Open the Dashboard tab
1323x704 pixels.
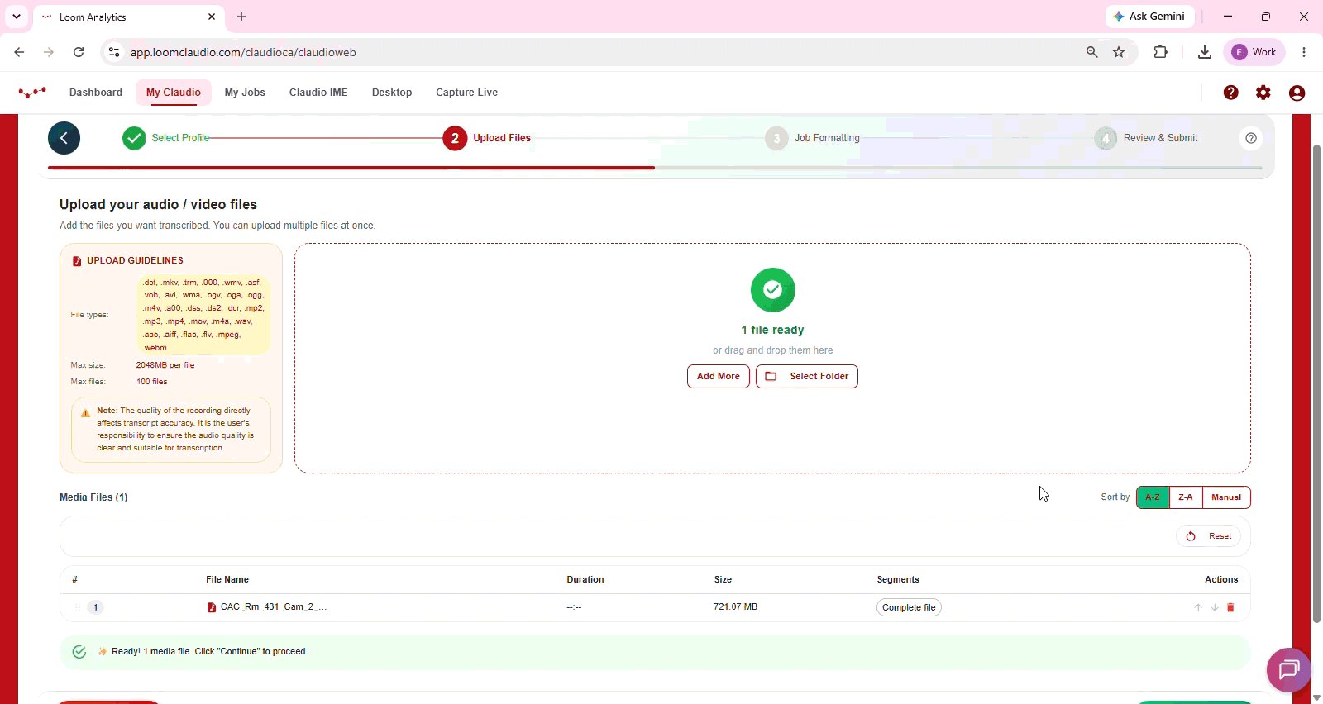click(x=96, y=93)
